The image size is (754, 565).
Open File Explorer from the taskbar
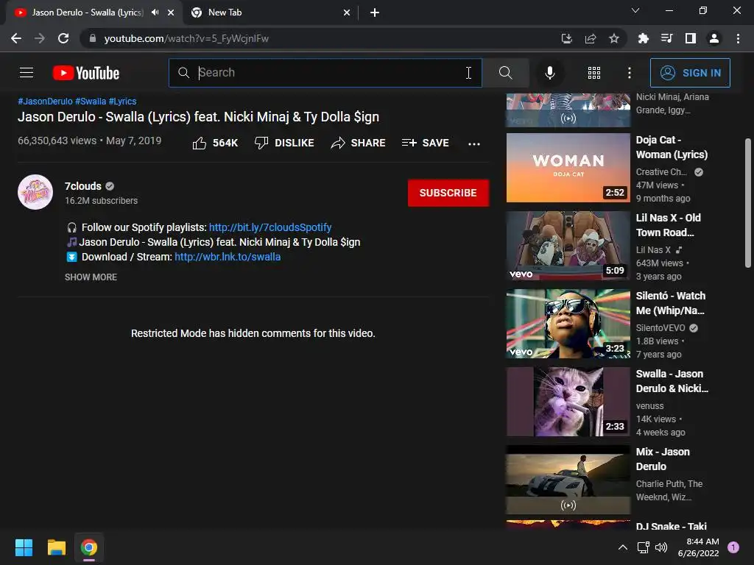coord(56,547)
